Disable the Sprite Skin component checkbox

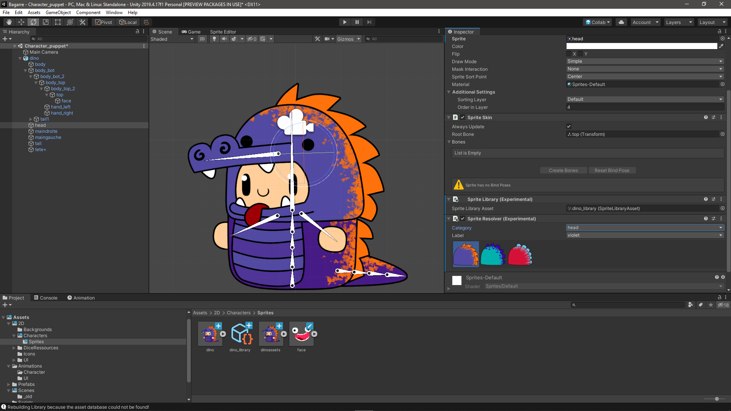click(463, 117)
